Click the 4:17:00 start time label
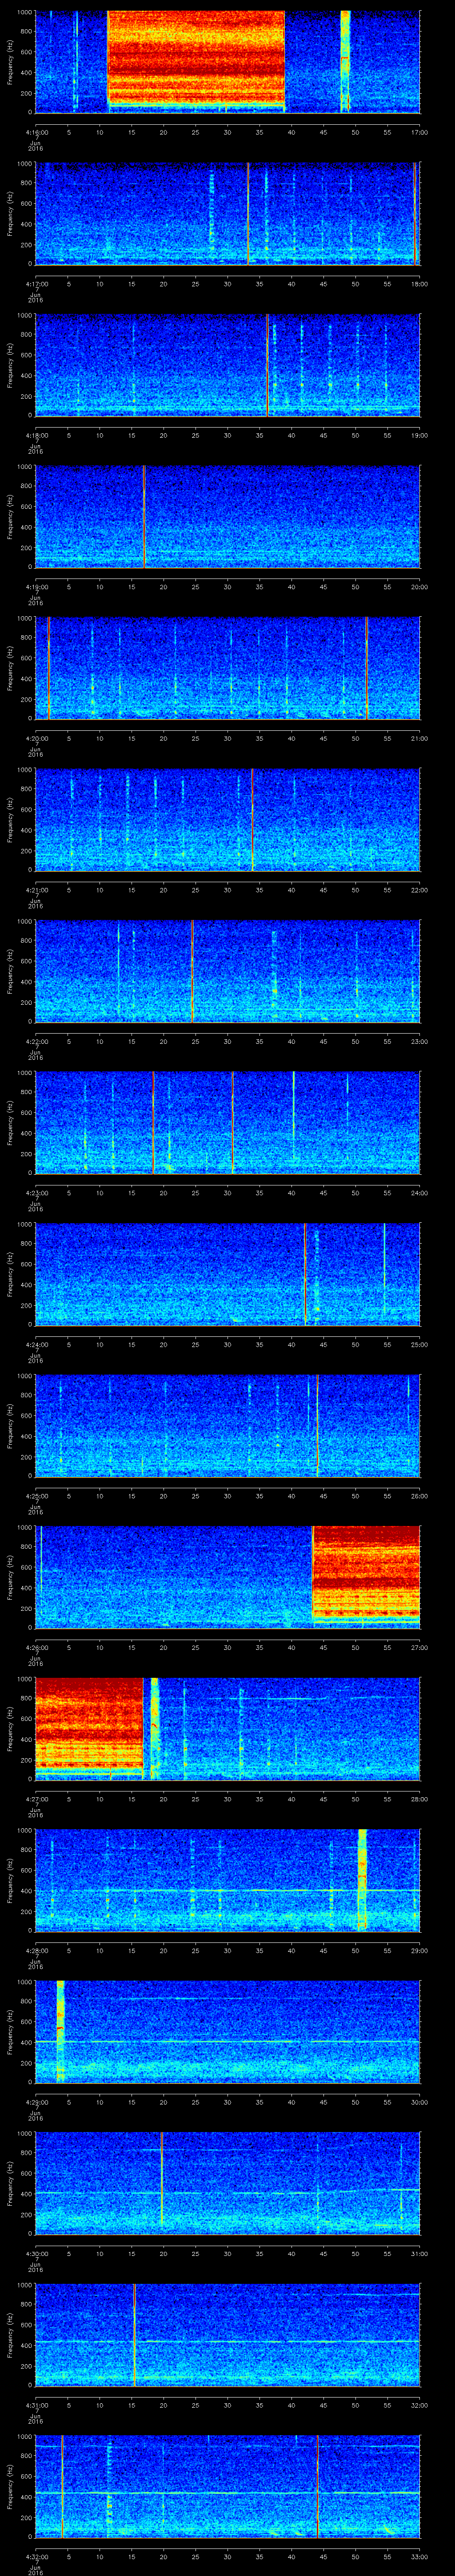Screen dimensions: 455x2576 click(x=36, y=284)
